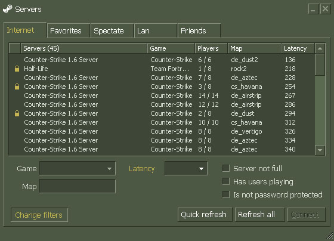This screenshot has width=334, height=241.
Task: Click the de_dust2 map cell
Action: pyautogui.click(x=245, y=60)
